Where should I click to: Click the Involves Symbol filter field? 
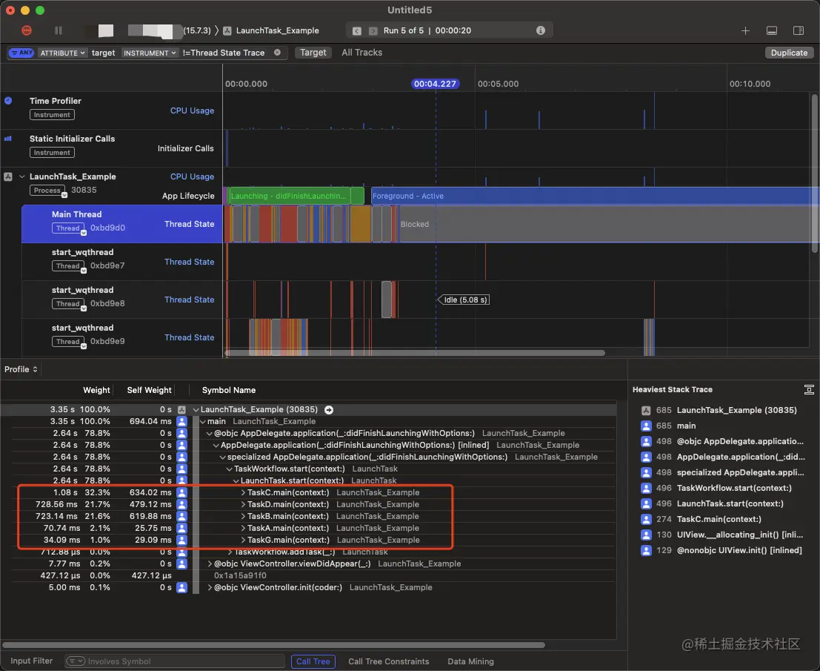click(176, 661)
